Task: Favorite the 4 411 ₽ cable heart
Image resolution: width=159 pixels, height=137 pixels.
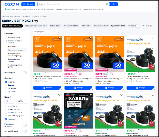Action: [x=122, y=95]
